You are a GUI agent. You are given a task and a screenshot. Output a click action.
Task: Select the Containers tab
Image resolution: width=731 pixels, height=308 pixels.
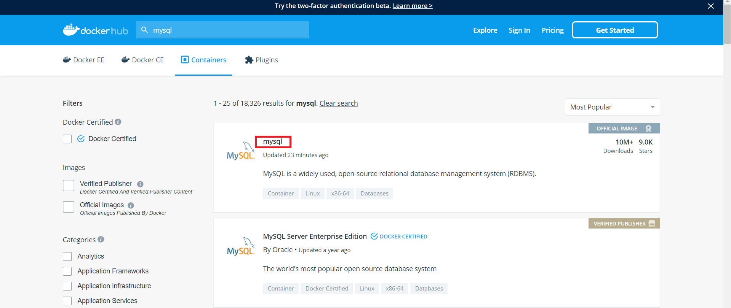coord(203,60)
